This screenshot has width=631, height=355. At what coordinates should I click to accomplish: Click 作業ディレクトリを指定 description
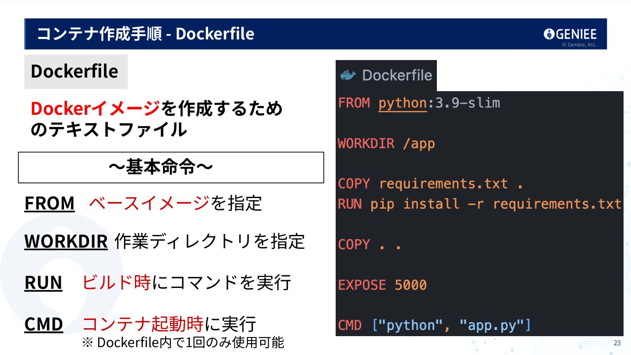point(209,241)
